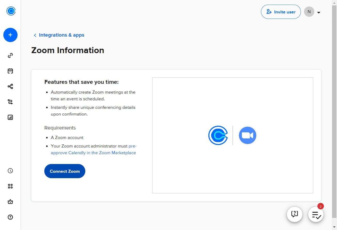Screen dimensions: 337x230
Task: Expand the account menu dropdown arrow
Action: pyautogui.click(x=319, y=12)
